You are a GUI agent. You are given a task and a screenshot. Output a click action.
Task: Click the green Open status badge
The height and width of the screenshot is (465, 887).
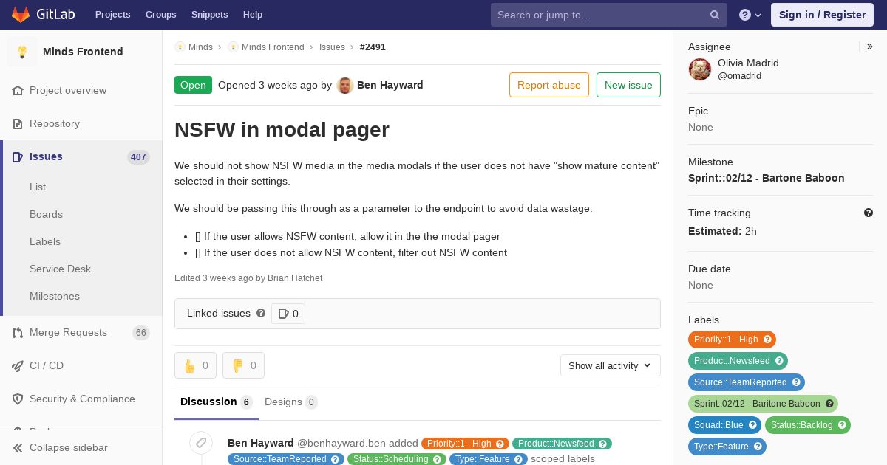pos(193,85)
